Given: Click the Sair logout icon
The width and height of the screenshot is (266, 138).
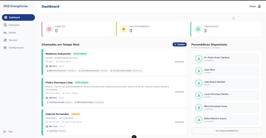Looking at the screenshot, I should click(x=5, y=132).
